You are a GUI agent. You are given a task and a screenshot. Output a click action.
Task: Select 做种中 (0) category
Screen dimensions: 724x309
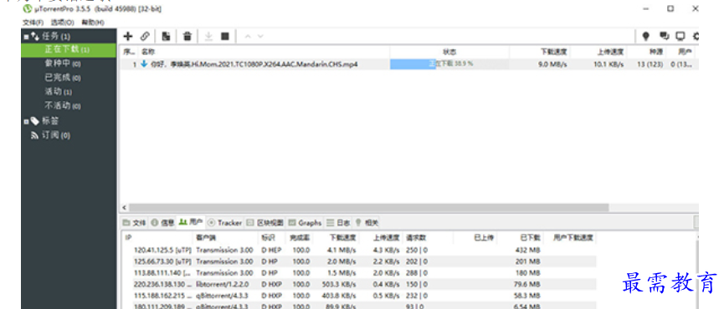63,63
